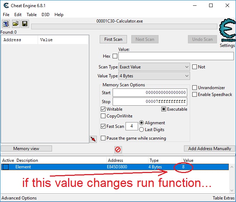Select the Last Digits radio button
Screen dimensions: 236x202
tap(142, 130)
